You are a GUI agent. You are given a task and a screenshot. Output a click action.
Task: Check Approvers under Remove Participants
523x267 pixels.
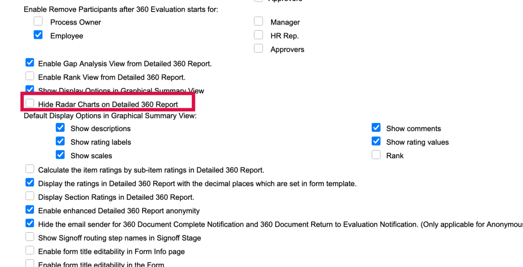tap(259, 49)
